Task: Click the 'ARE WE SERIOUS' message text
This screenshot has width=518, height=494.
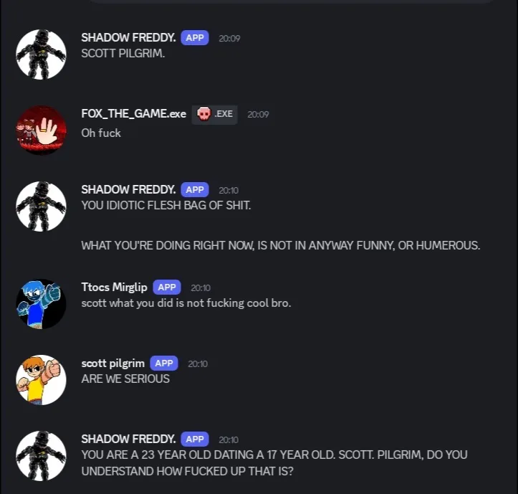Action: point(125,379)
